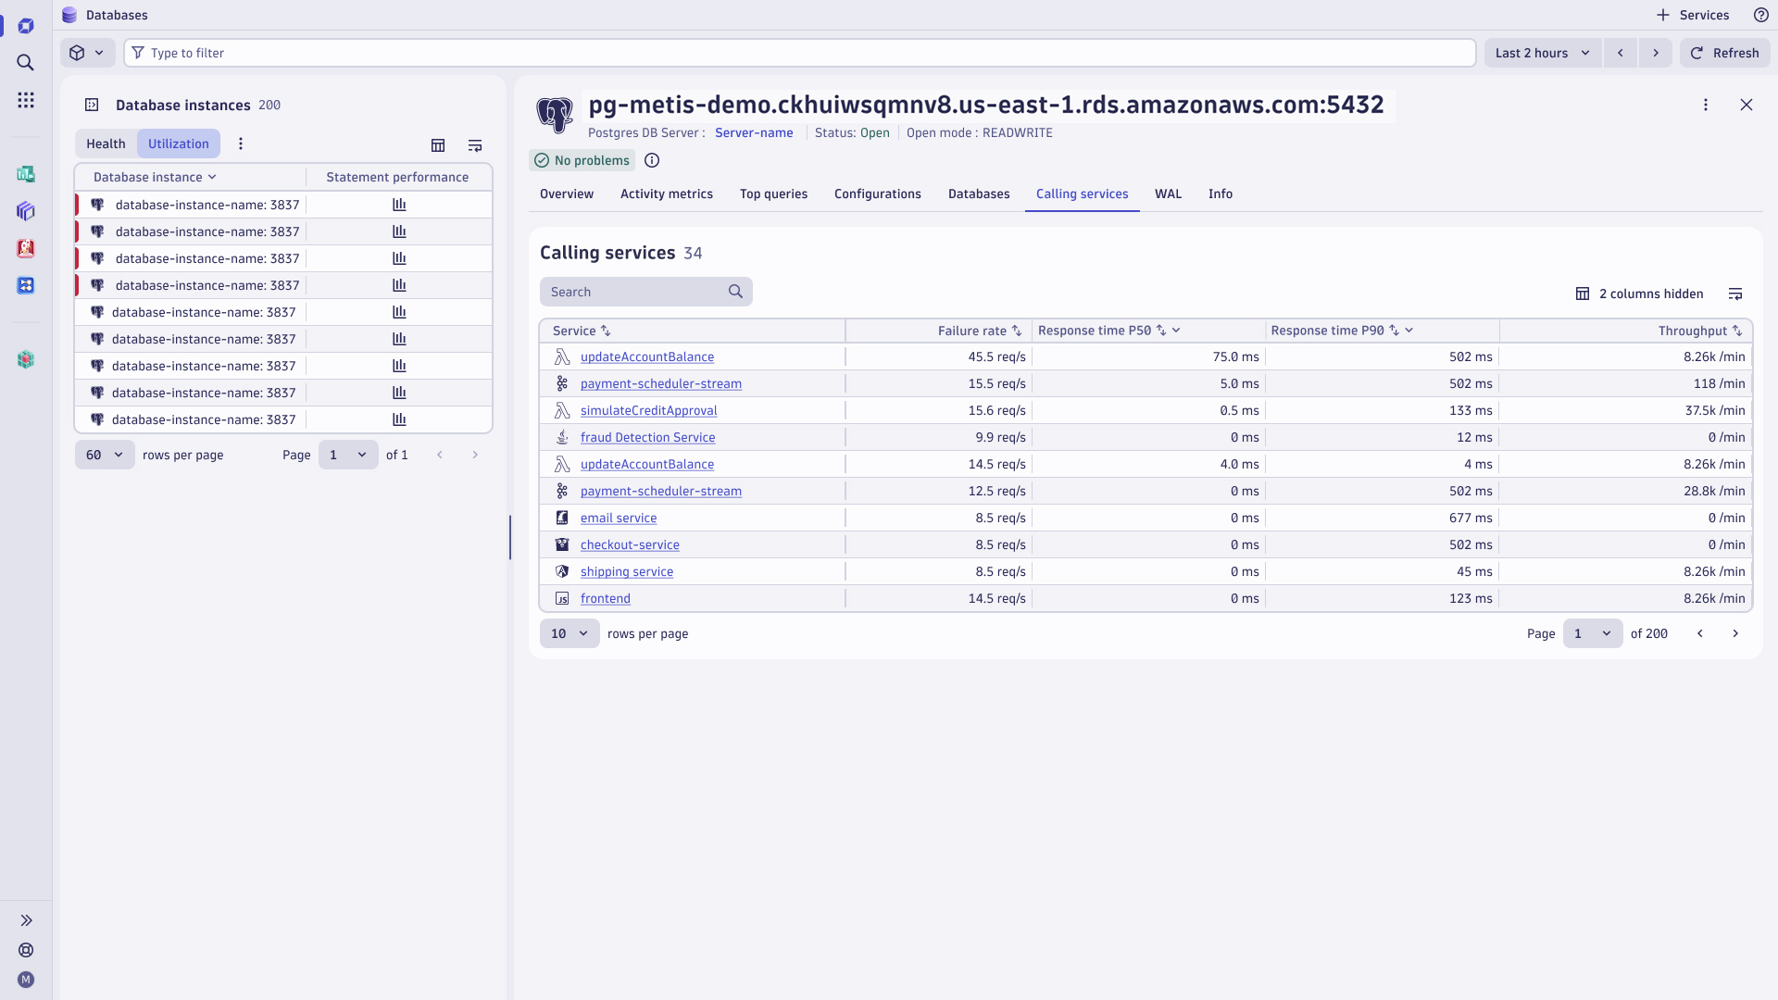Select the Utilization view toggle
Viewport: 1778px width, 1000px height.
[x=178, y=144]
